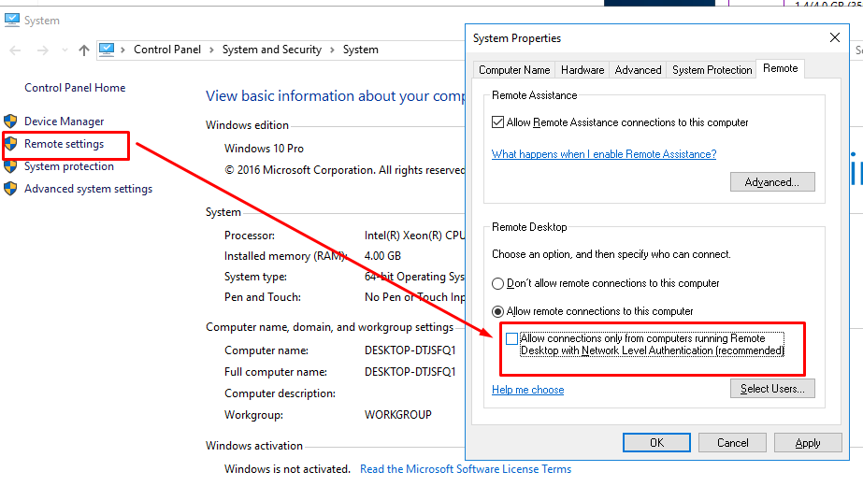
Task: Expand Control Panel breadcrumb chevron
Action: (211, 50)
